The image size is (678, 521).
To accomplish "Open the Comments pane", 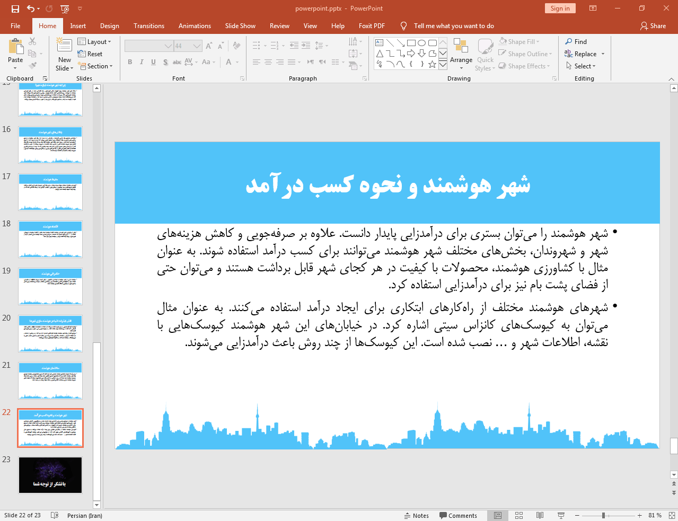I will tap(458, 516).
